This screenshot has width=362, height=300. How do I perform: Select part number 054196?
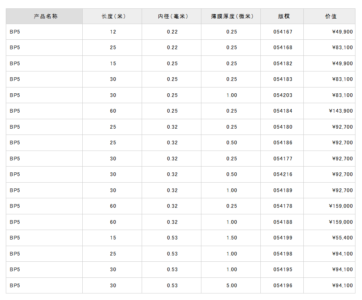click(x=283, y=285)
